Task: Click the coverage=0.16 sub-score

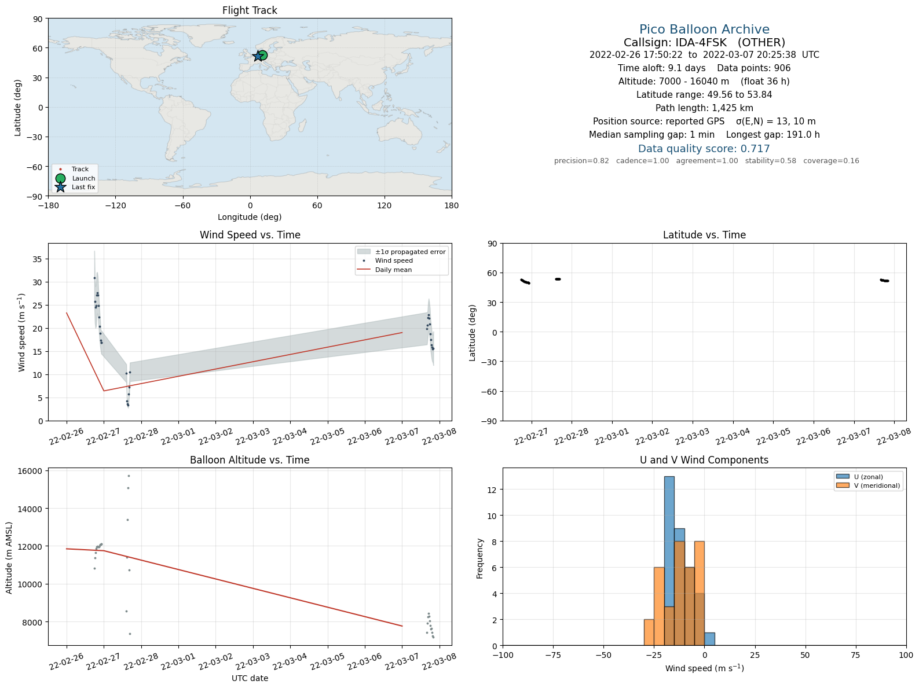Action: 831,161
